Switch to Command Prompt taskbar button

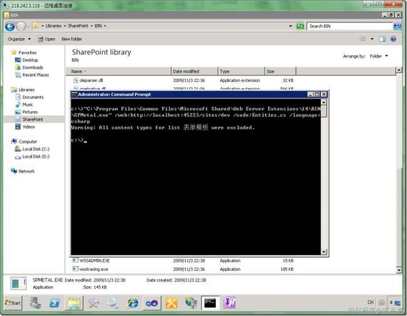click(210, 303)
